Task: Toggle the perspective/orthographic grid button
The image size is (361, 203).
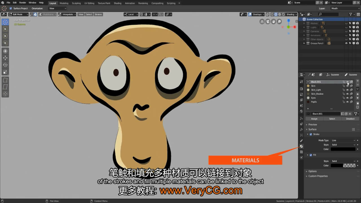Action: pos(262,21)
